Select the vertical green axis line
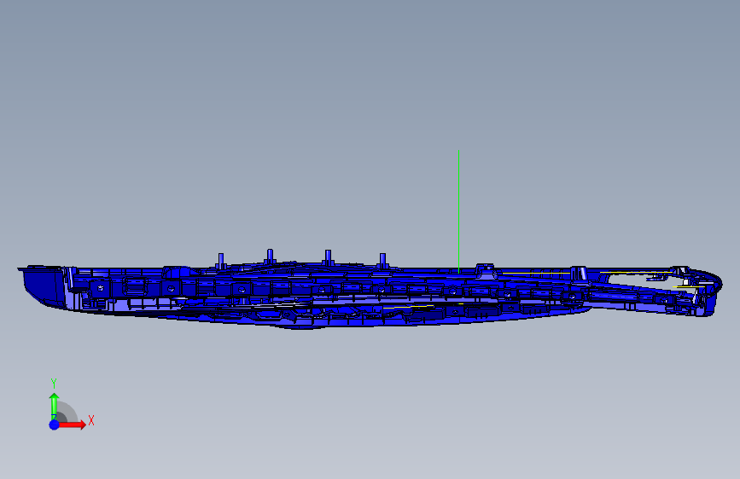Image resolution: width=740 pixels, height=479 pixels. 458,211
